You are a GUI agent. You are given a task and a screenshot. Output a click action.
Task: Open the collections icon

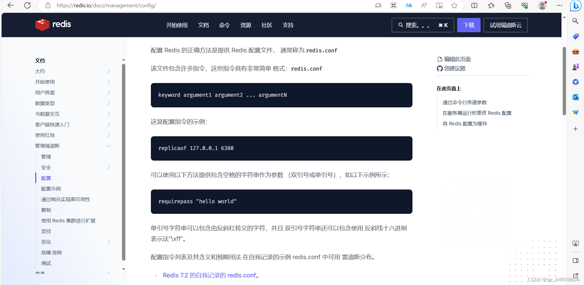point(508,5)
